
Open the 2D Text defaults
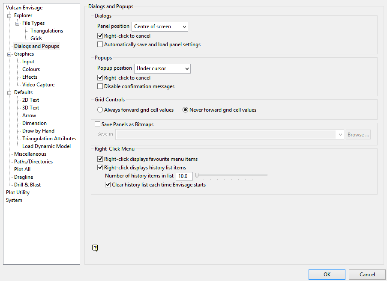point(30,100)
